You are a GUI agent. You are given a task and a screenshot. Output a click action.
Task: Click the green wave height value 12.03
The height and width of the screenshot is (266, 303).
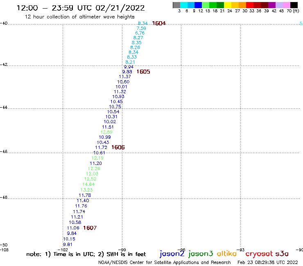92,174
